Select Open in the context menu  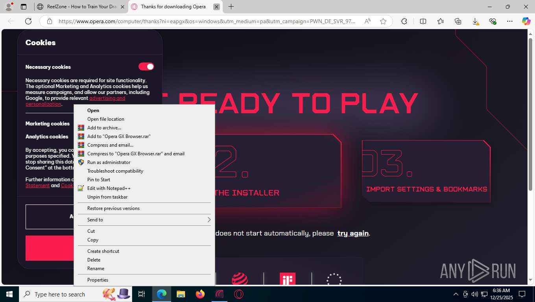(144, 110)
